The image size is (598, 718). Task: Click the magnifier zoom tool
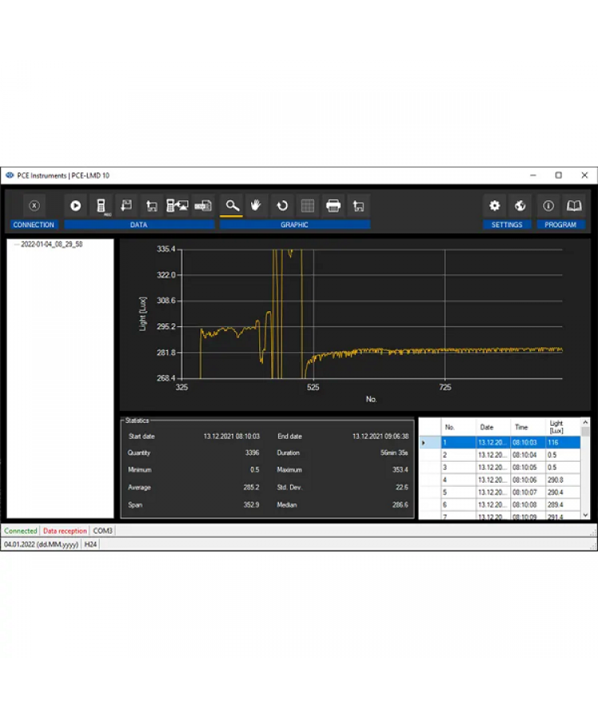pos(231,205)
